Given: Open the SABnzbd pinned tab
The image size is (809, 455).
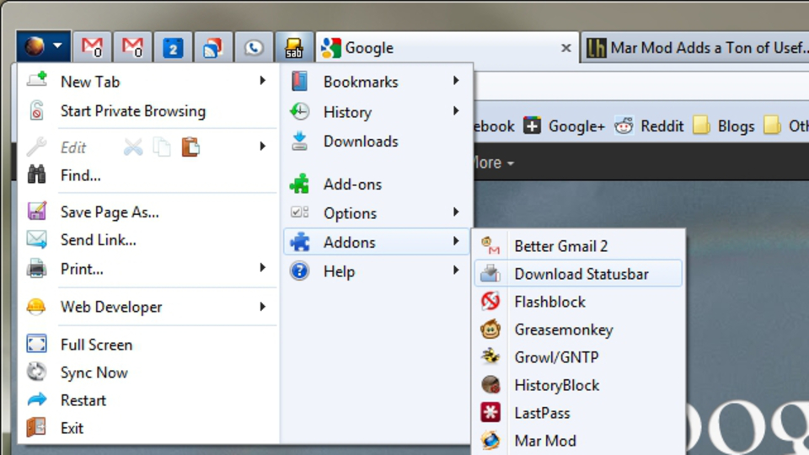Looking at the screenshot, I should coord(293,47).
